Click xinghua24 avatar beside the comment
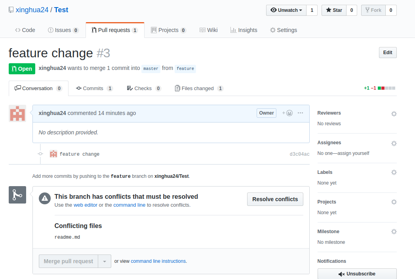The image size is (415, 279). 17,113
